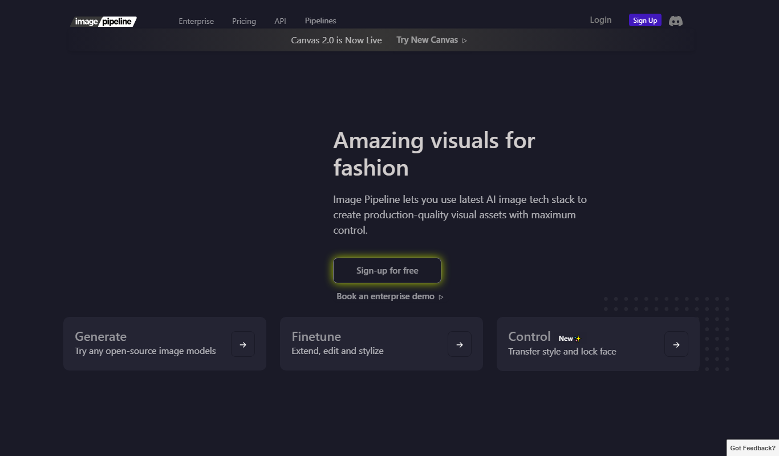779x456 pixels.
Task: Open the Enterprise menu item
Action: click(x=196, y=21)
